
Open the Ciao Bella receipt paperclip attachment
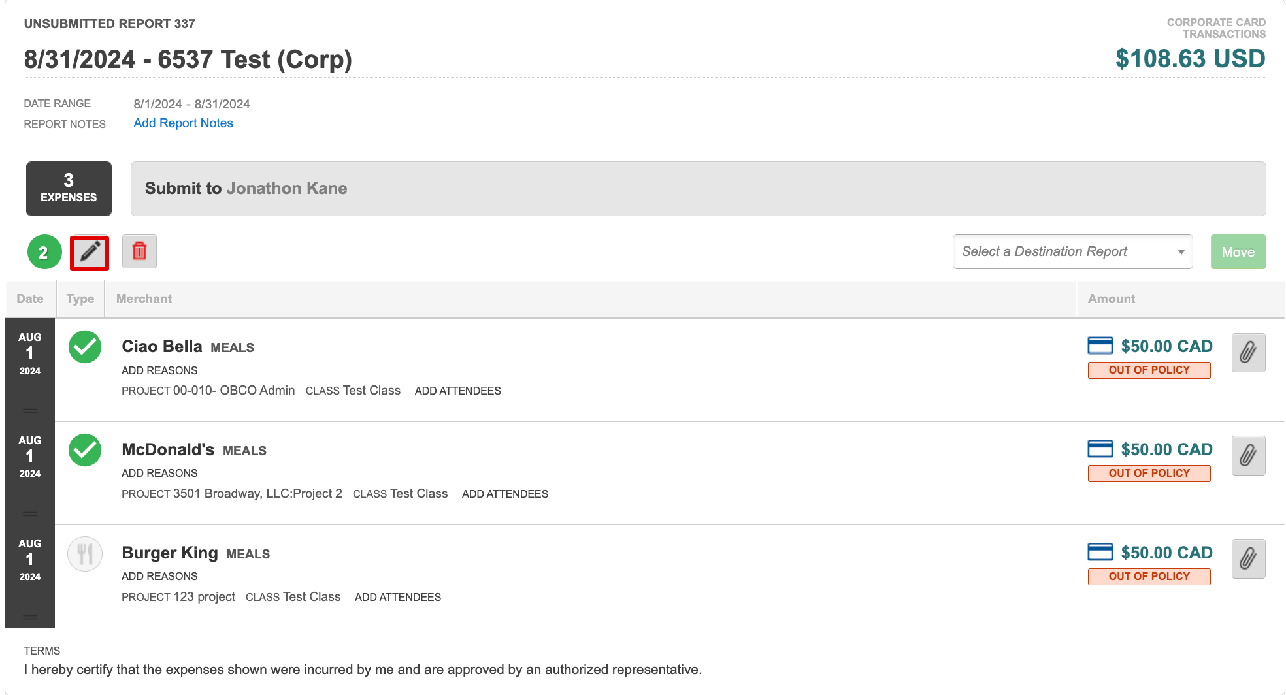[x=1248, y=353]
